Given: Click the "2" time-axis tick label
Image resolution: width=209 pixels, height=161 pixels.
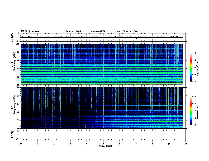Looking at the screenshot, I should coord(54,144).
